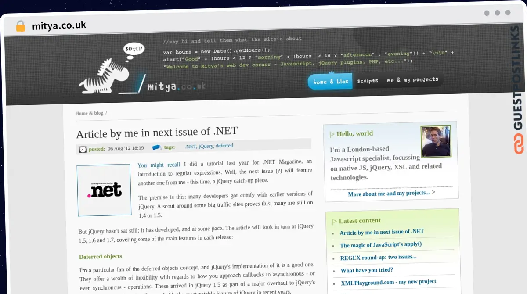Click the arrow icon beside 'Latest content'
Image resolution: width=527 pixels, height=294 pixels.
[334, 221]
